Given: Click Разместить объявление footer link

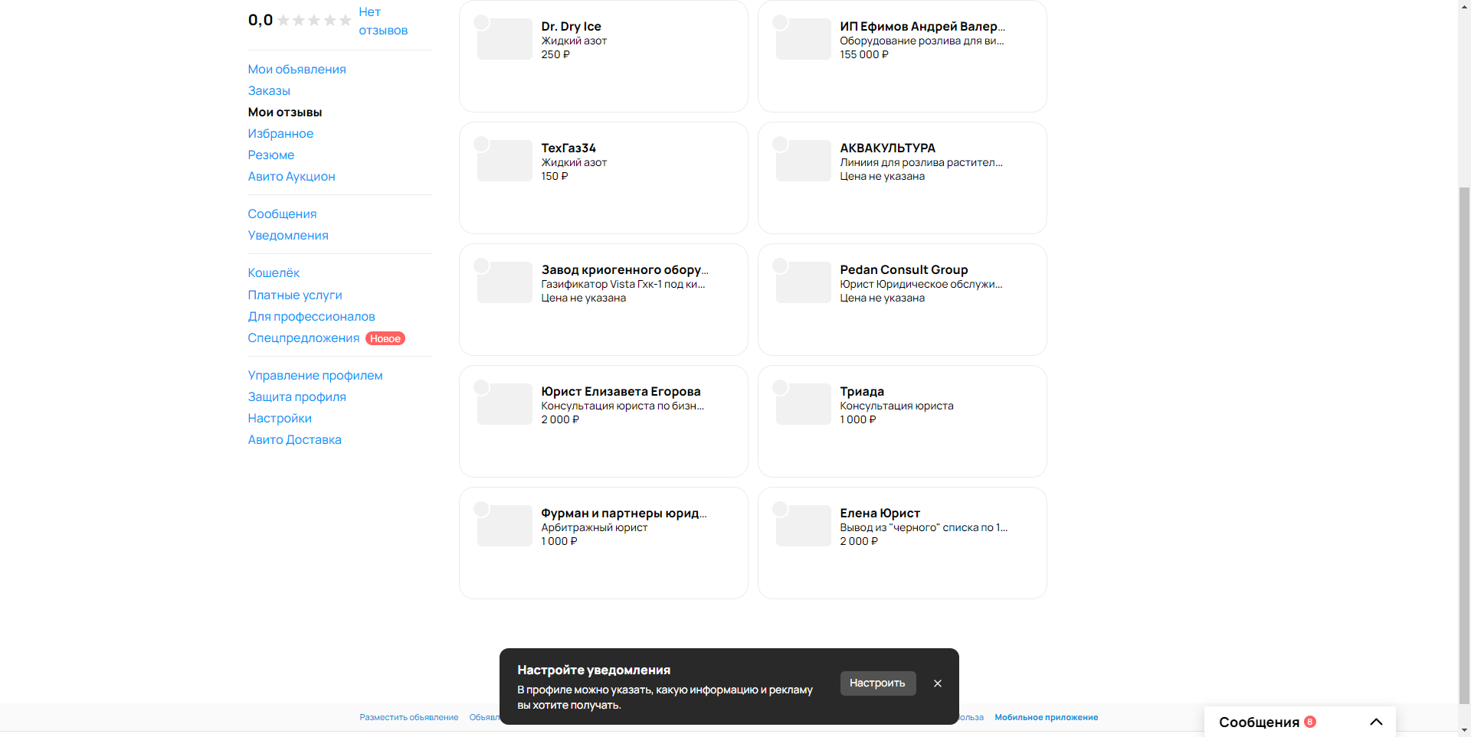Looking at the screenshot, I should point(409,717).
